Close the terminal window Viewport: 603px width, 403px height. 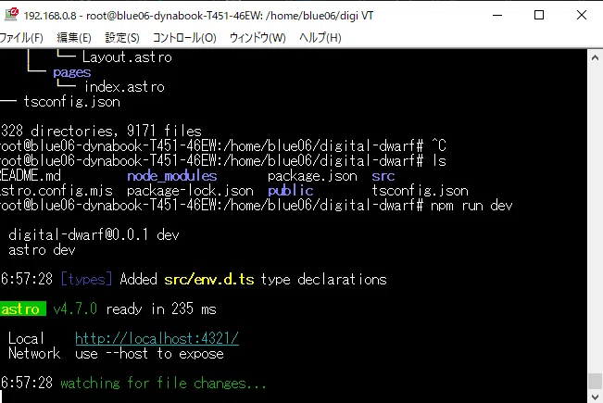(582, 15)
